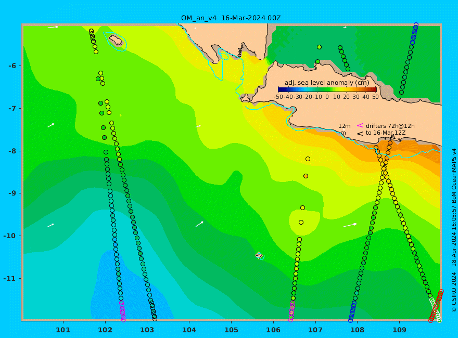This screenshot has height=338, width=458.
Task: Click the small island near 105.7°E, 10.5°S
Action: tap(259, 255)
